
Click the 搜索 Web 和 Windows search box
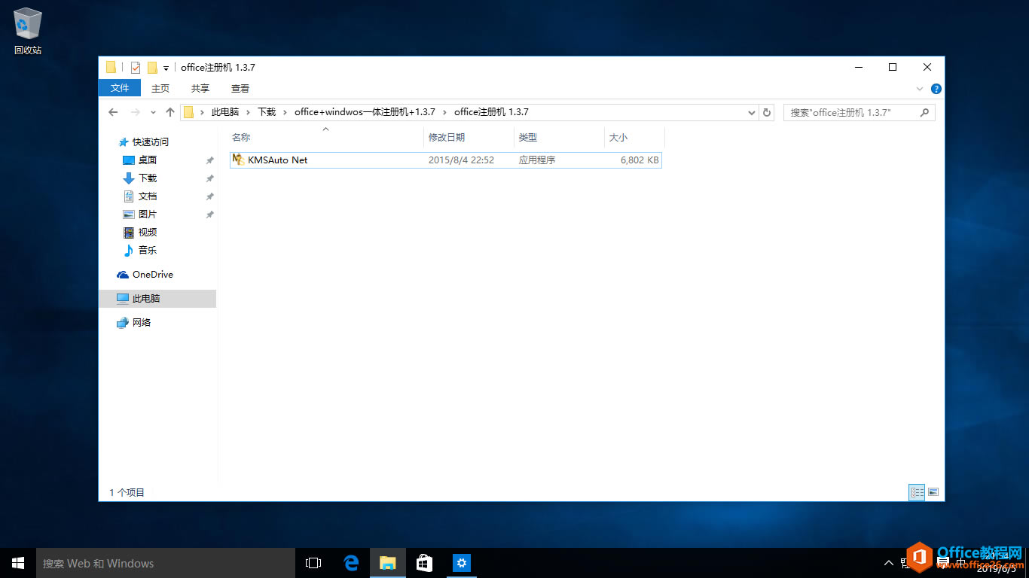point(166,563)
